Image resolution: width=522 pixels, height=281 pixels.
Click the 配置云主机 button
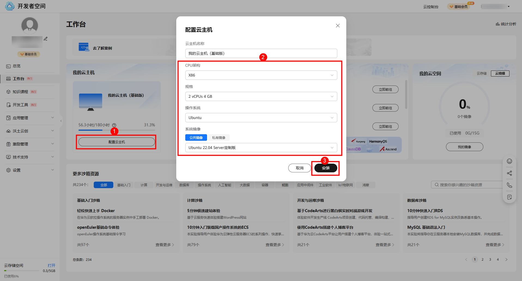(117, 142)
